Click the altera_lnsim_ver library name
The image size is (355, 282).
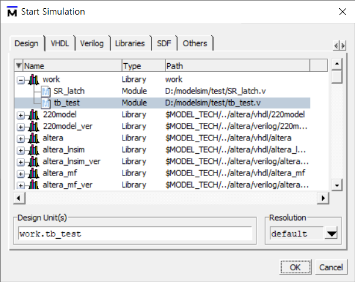click(72, 161)
